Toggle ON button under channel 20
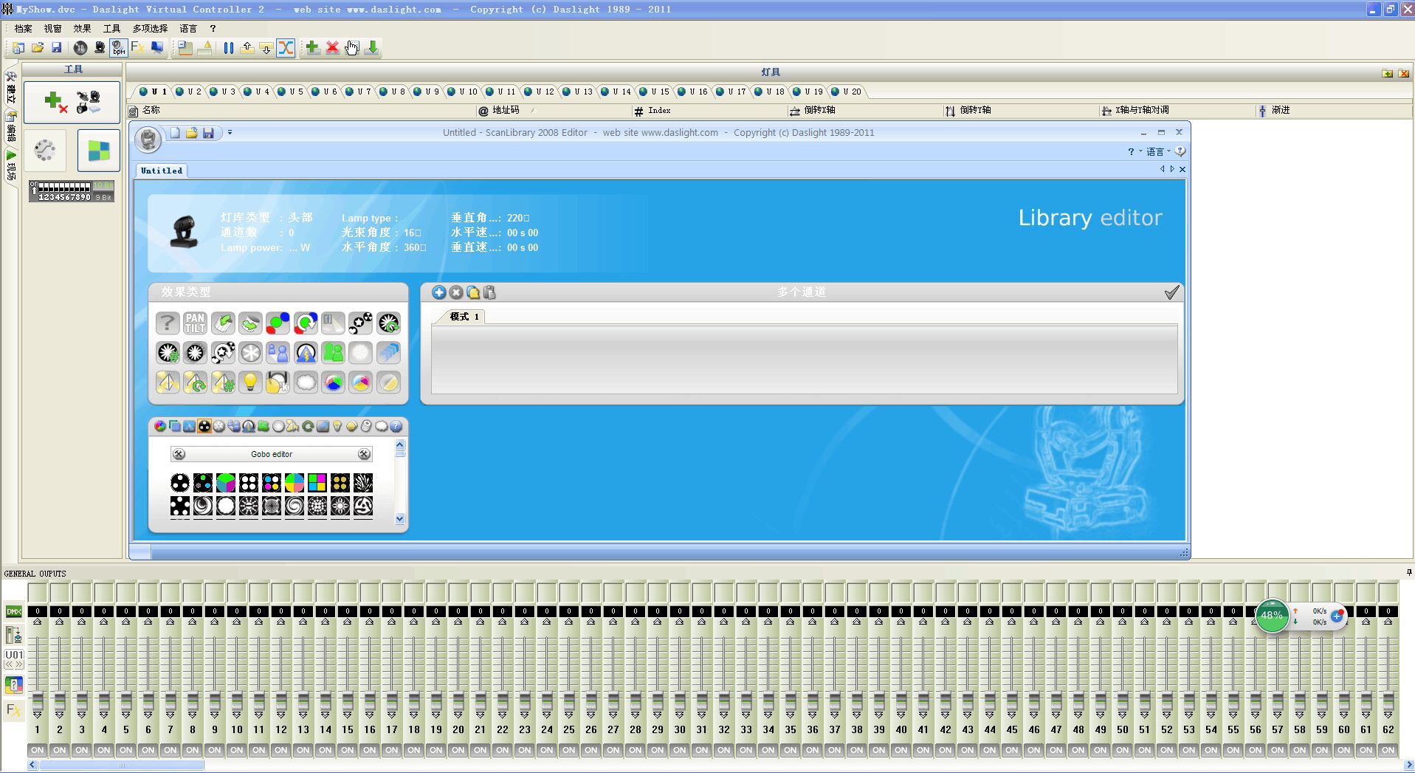Viewport: 1415px width, 773px height. coord(458,750)
